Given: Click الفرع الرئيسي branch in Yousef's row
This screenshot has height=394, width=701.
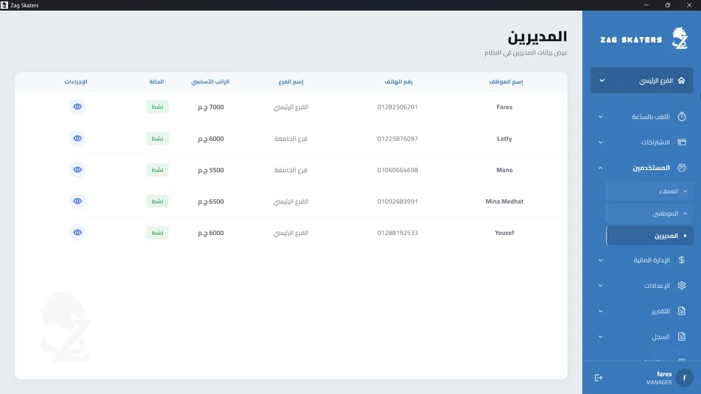Looking at the screenshot, I should click(x=291, y=233).
